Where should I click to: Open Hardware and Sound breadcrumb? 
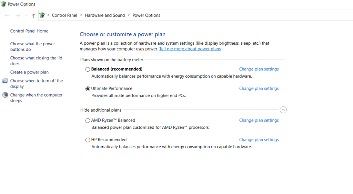click(x=105, y=15)
